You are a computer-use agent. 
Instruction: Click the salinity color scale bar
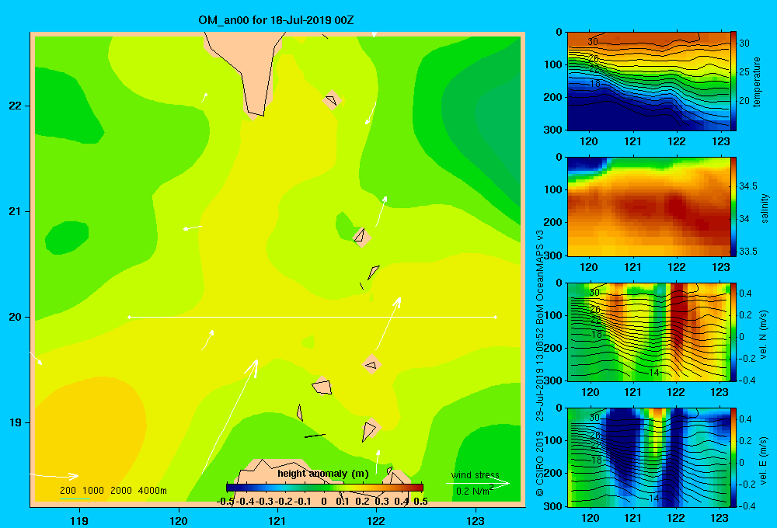click(x=733, y=207)
